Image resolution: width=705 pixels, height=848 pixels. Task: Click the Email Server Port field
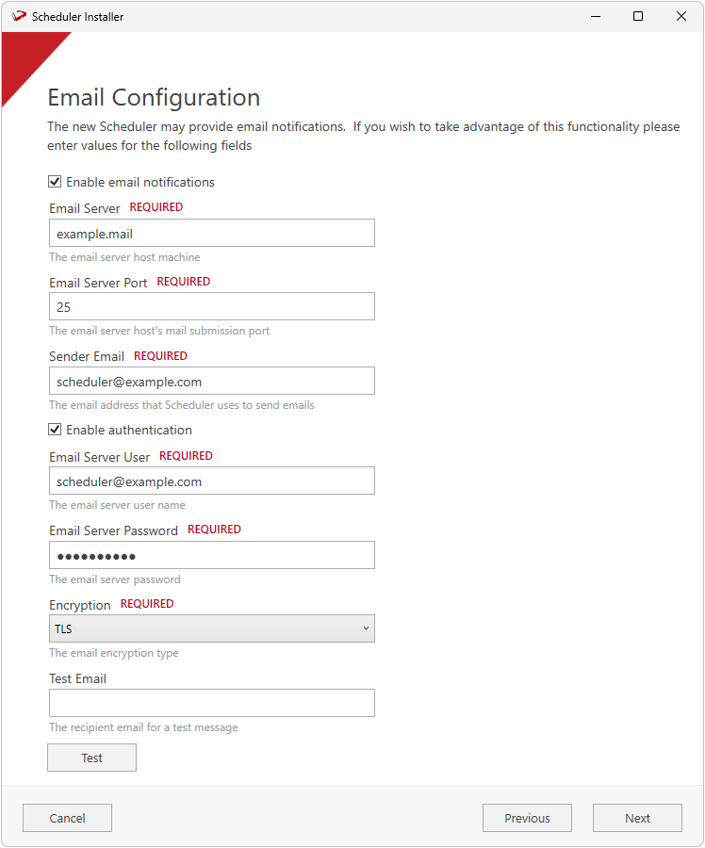click(x=211, y=307)
